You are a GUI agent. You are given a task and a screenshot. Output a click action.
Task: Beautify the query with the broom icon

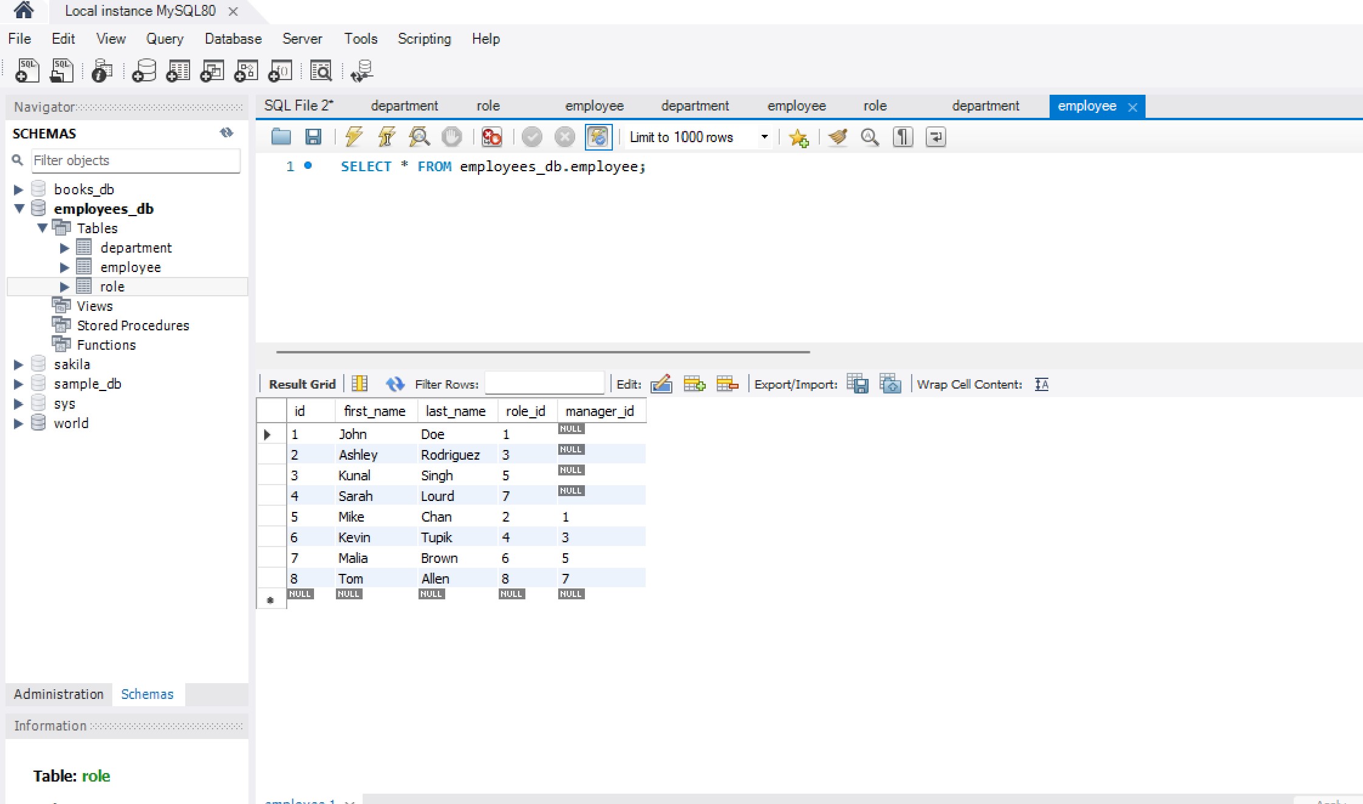tap(838, 137)
